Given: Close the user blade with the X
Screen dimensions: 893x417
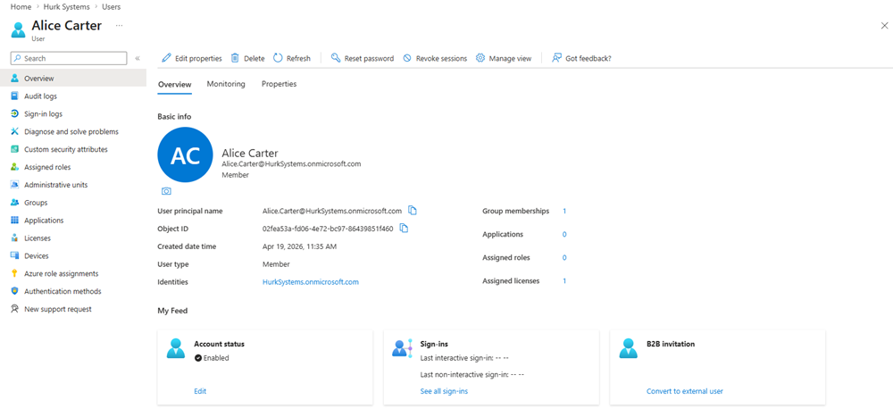Looking at the screenshot, I should [x=884, y=26].
